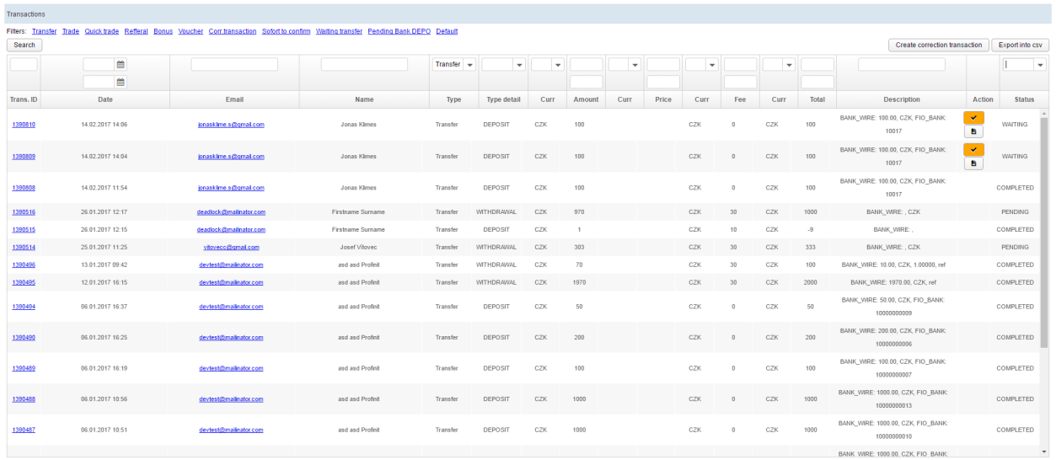1056x460 pixels.
Task: Apply the Refferal filter
Action: click(x=137, y=31)
